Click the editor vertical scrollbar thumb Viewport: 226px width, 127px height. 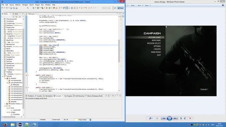119,51
